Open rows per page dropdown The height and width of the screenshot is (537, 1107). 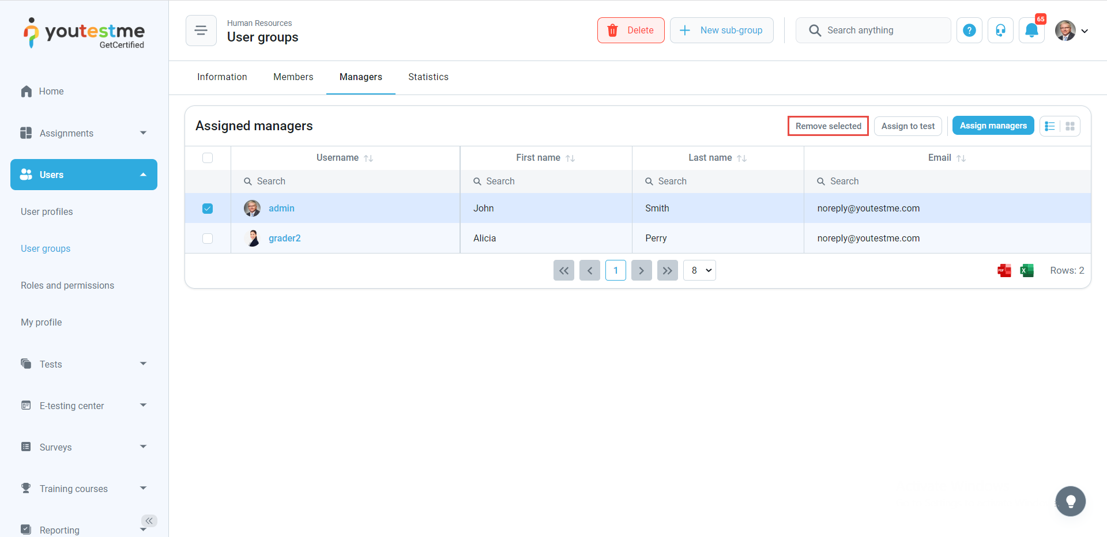(x=699, y=271)
